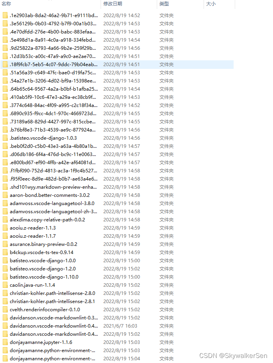Select folder name aooiu.z-reader-1.1.3
273x363 pixels.
33,228
